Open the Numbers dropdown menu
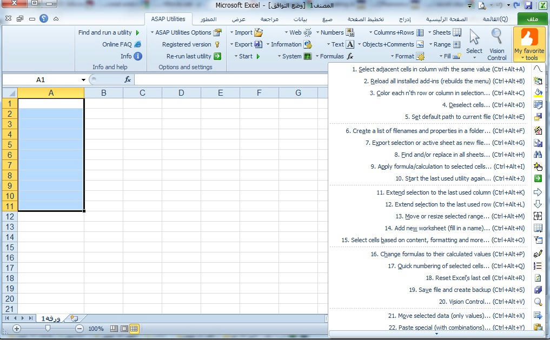550x340 pixels. pyautogui.click(x=335, y=32)
